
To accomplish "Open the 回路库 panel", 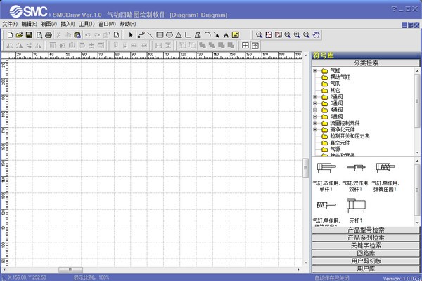I will tap(366, 254).
